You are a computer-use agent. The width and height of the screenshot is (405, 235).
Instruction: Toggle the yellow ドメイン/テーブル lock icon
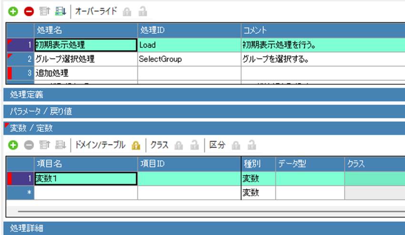click(x=136, y=146)
